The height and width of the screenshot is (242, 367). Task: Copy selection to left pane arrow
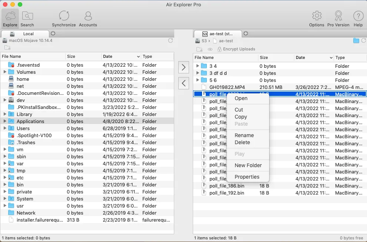[x=184, y=83]
